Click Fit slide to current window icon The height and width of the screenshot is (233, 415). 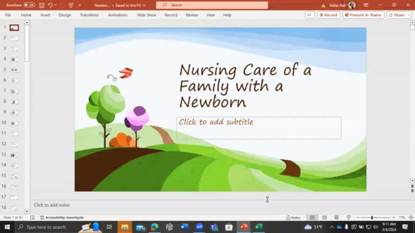click(410, 217)
